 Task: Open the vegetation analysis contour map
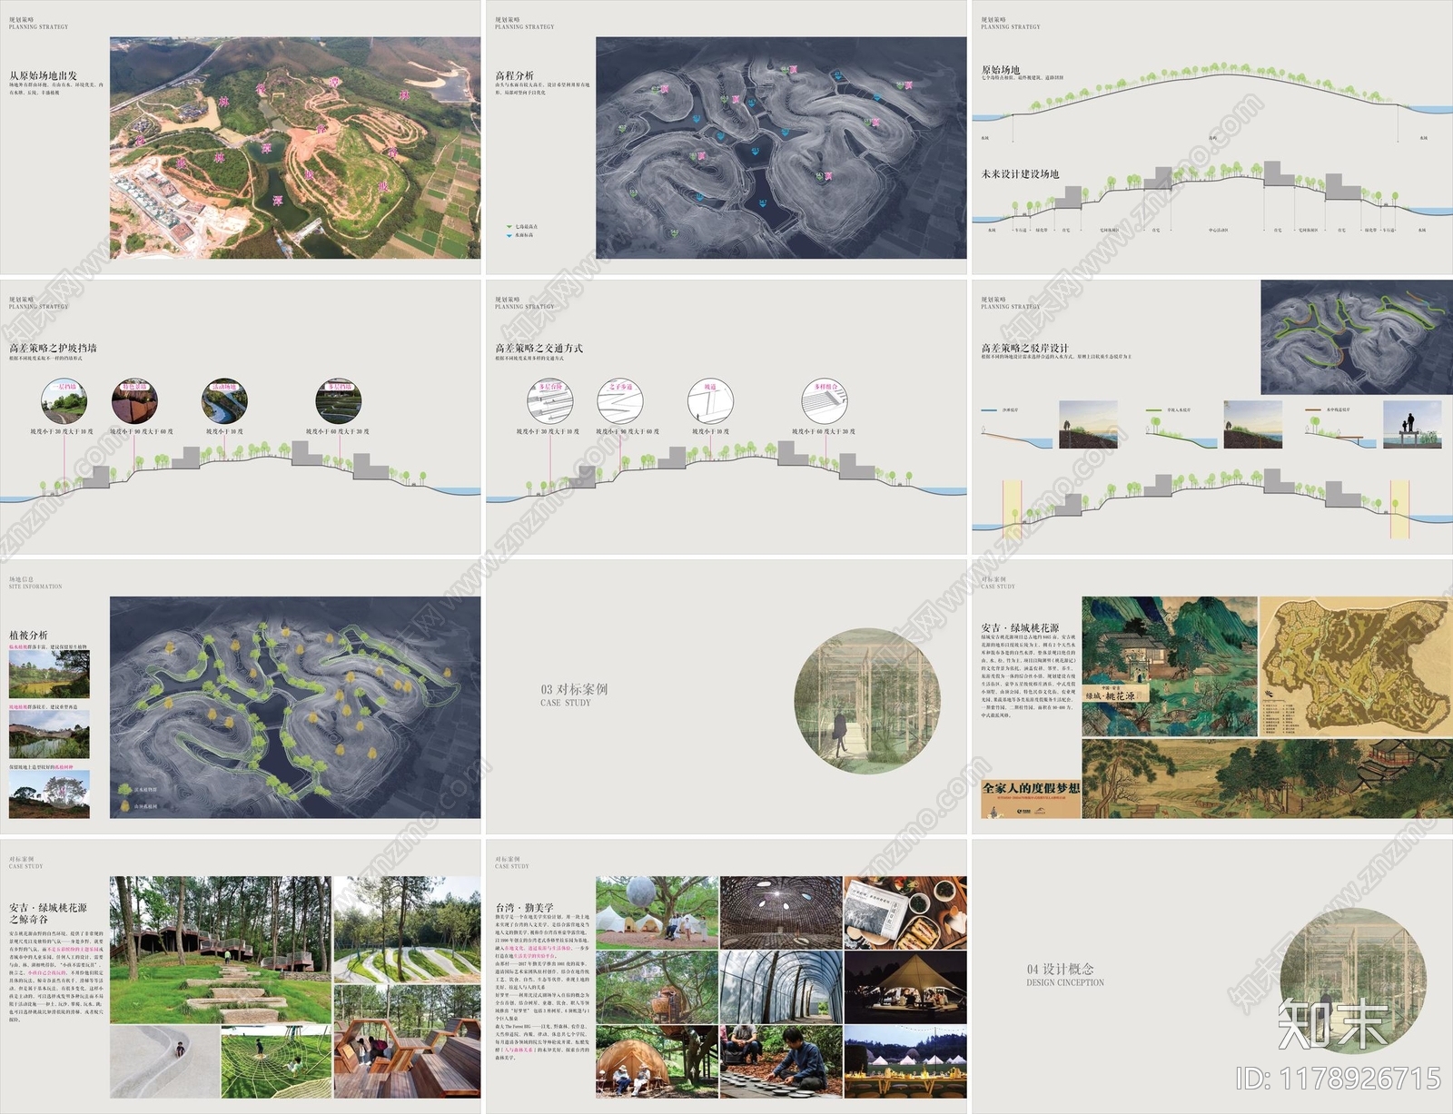point(295,707)
